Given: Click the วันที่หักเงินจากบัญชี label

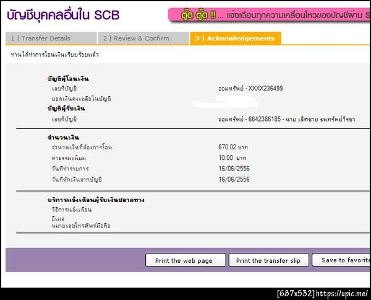Looking at the screenshot, I should point(77,180).
